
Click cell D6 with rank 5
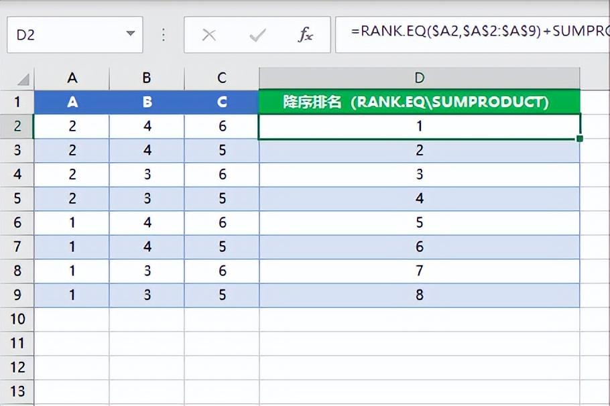[420, 222]
